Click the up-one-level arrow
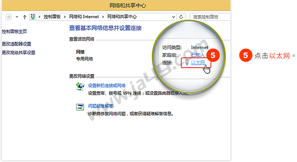 (x=25, y=17)
